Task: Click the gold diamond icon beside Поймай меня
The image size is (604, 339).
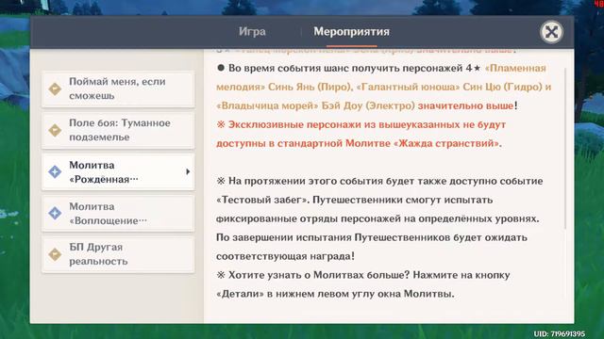Action: coord(55,89)
